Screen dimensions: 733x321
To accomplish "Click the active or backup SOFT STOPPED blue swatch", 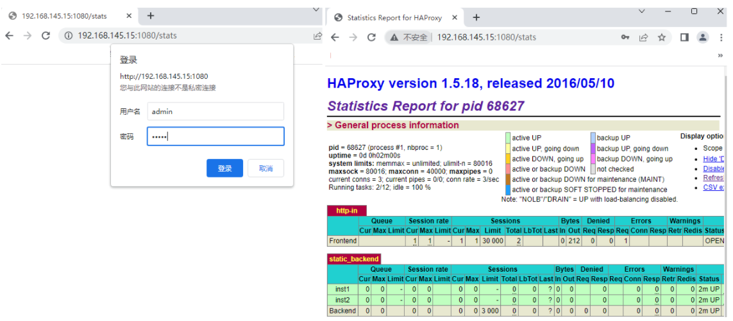I will point(508,190).
